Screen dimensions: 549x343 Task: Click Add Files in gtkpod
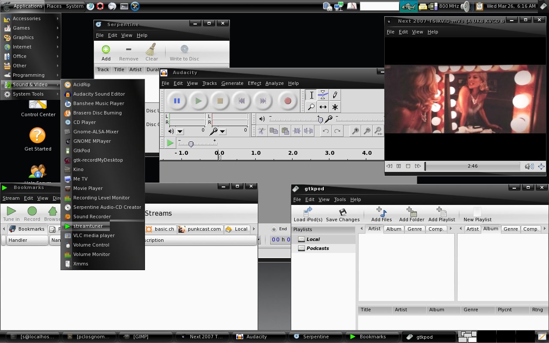pos(381,215)
